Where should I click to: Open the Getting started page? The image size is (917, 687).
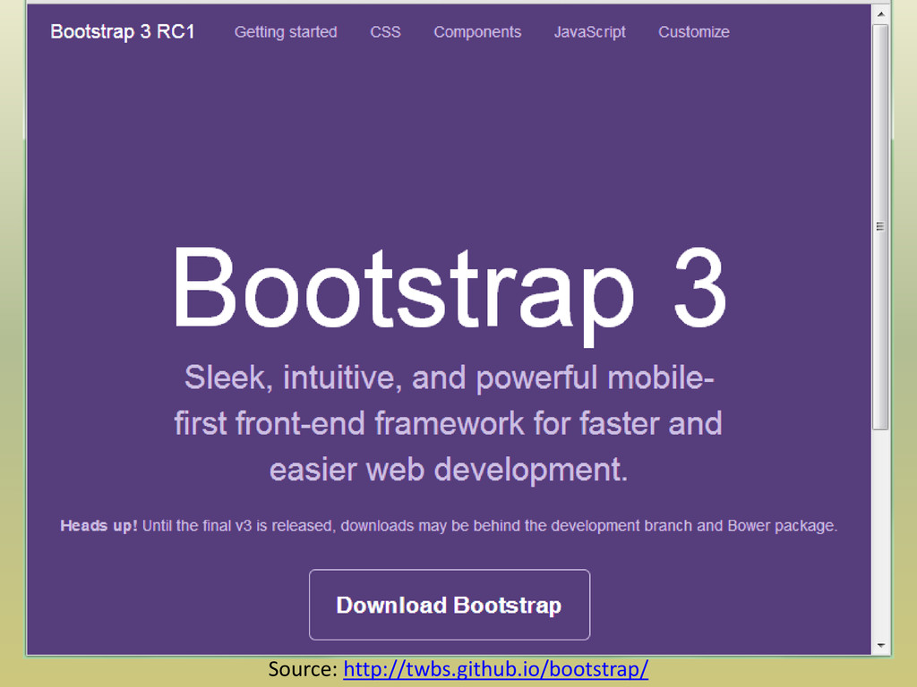coord(286,32)
